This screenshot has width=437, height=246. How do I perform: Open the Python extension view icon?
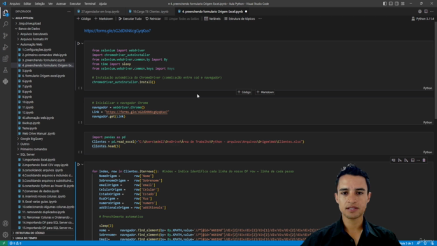click(5, 81)
